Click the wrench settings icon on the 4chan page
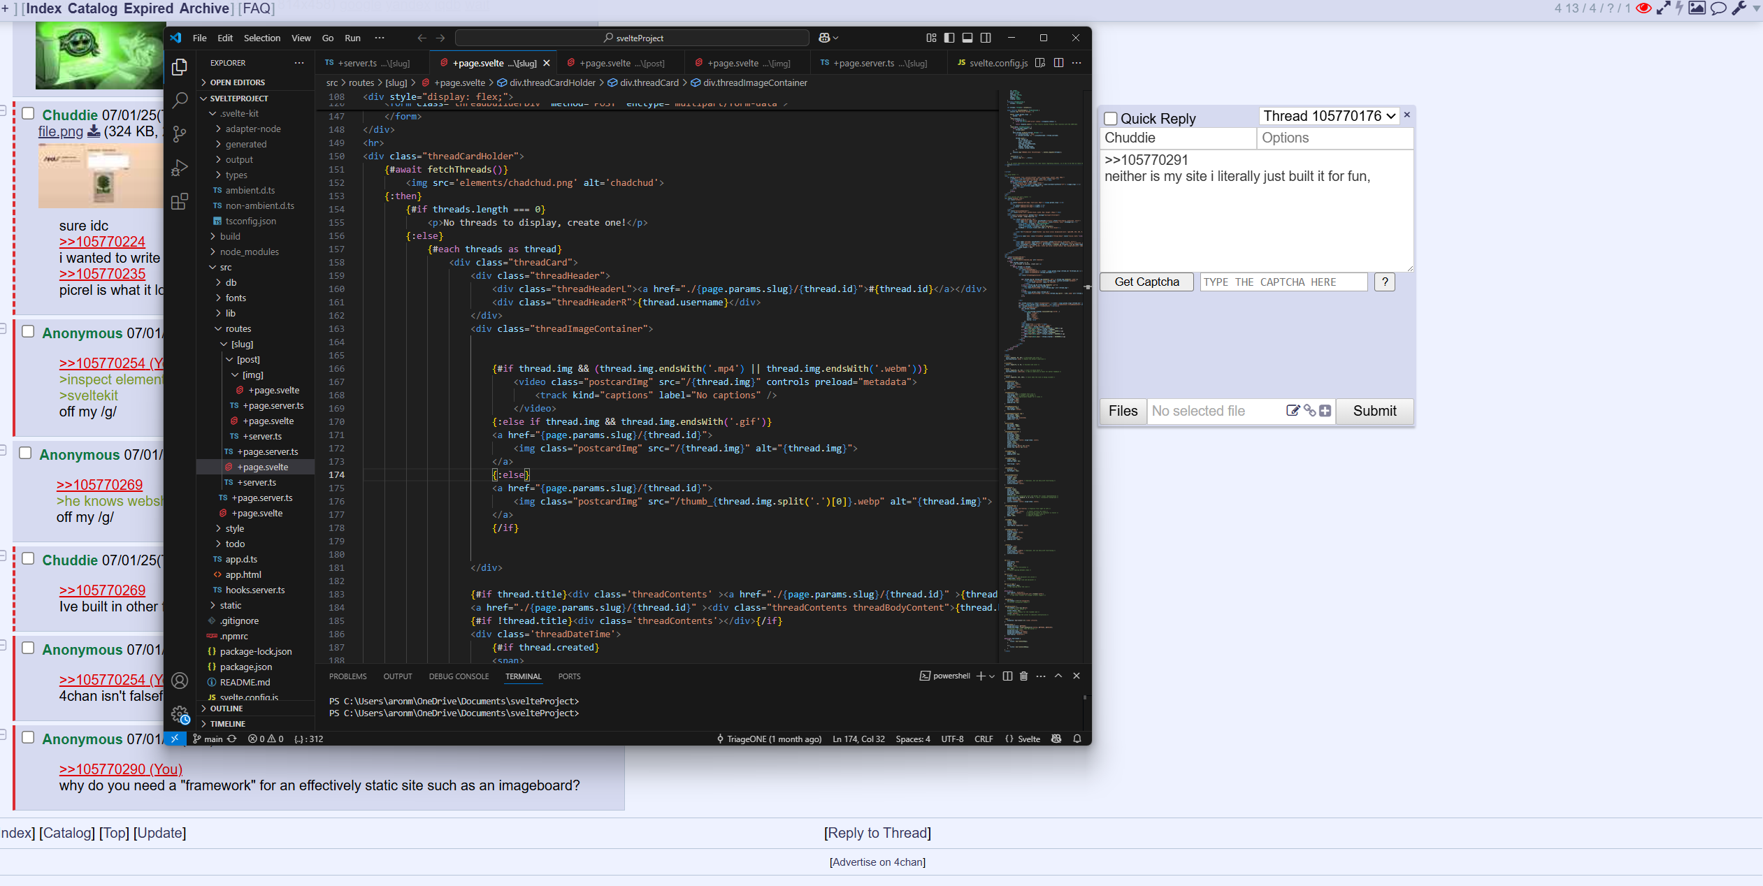The height and width of the screenshot is (886, 1763). [x=1739, y=8]
